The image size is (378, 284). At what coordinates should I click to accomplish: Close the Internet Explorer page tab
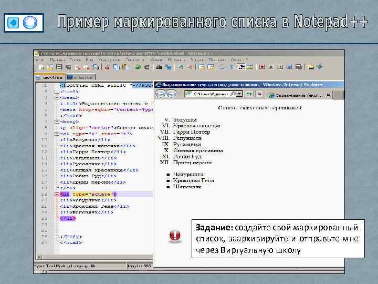click(328, 95)
